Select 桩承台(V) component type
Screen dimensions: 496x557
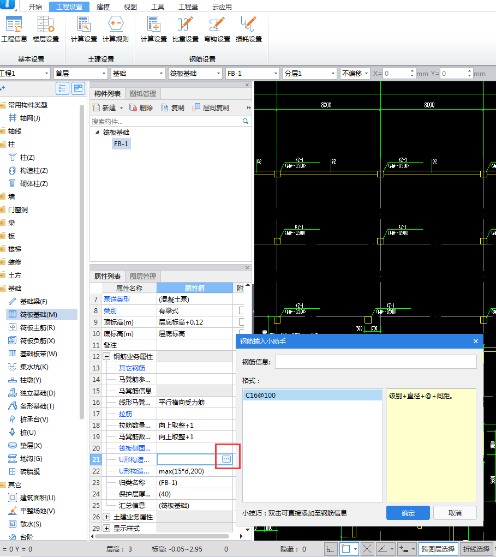click(28, 420)
